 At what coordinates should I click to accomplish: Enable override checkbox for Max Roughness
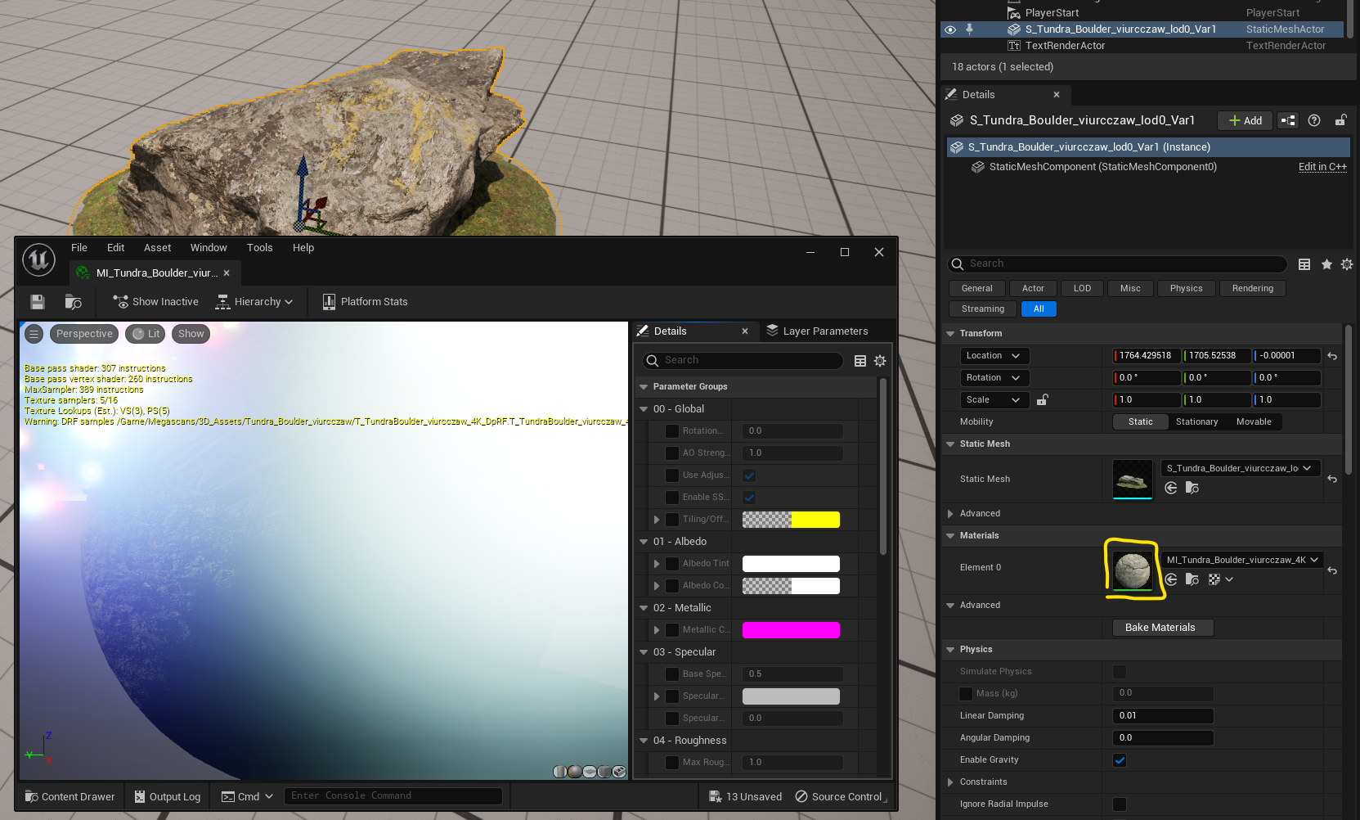tap(672, 763)
